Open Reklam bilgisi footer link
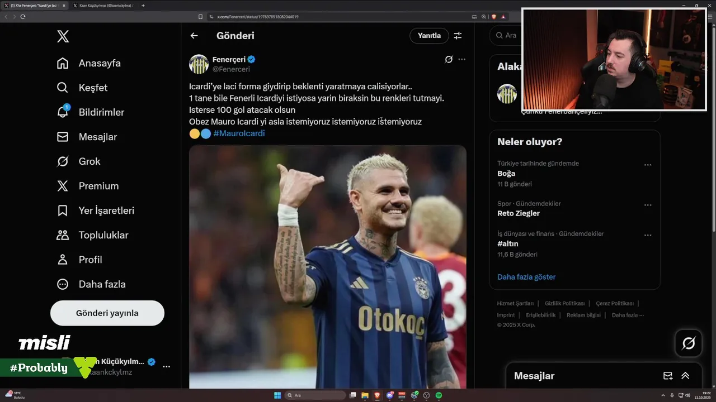 pos(583,315)
